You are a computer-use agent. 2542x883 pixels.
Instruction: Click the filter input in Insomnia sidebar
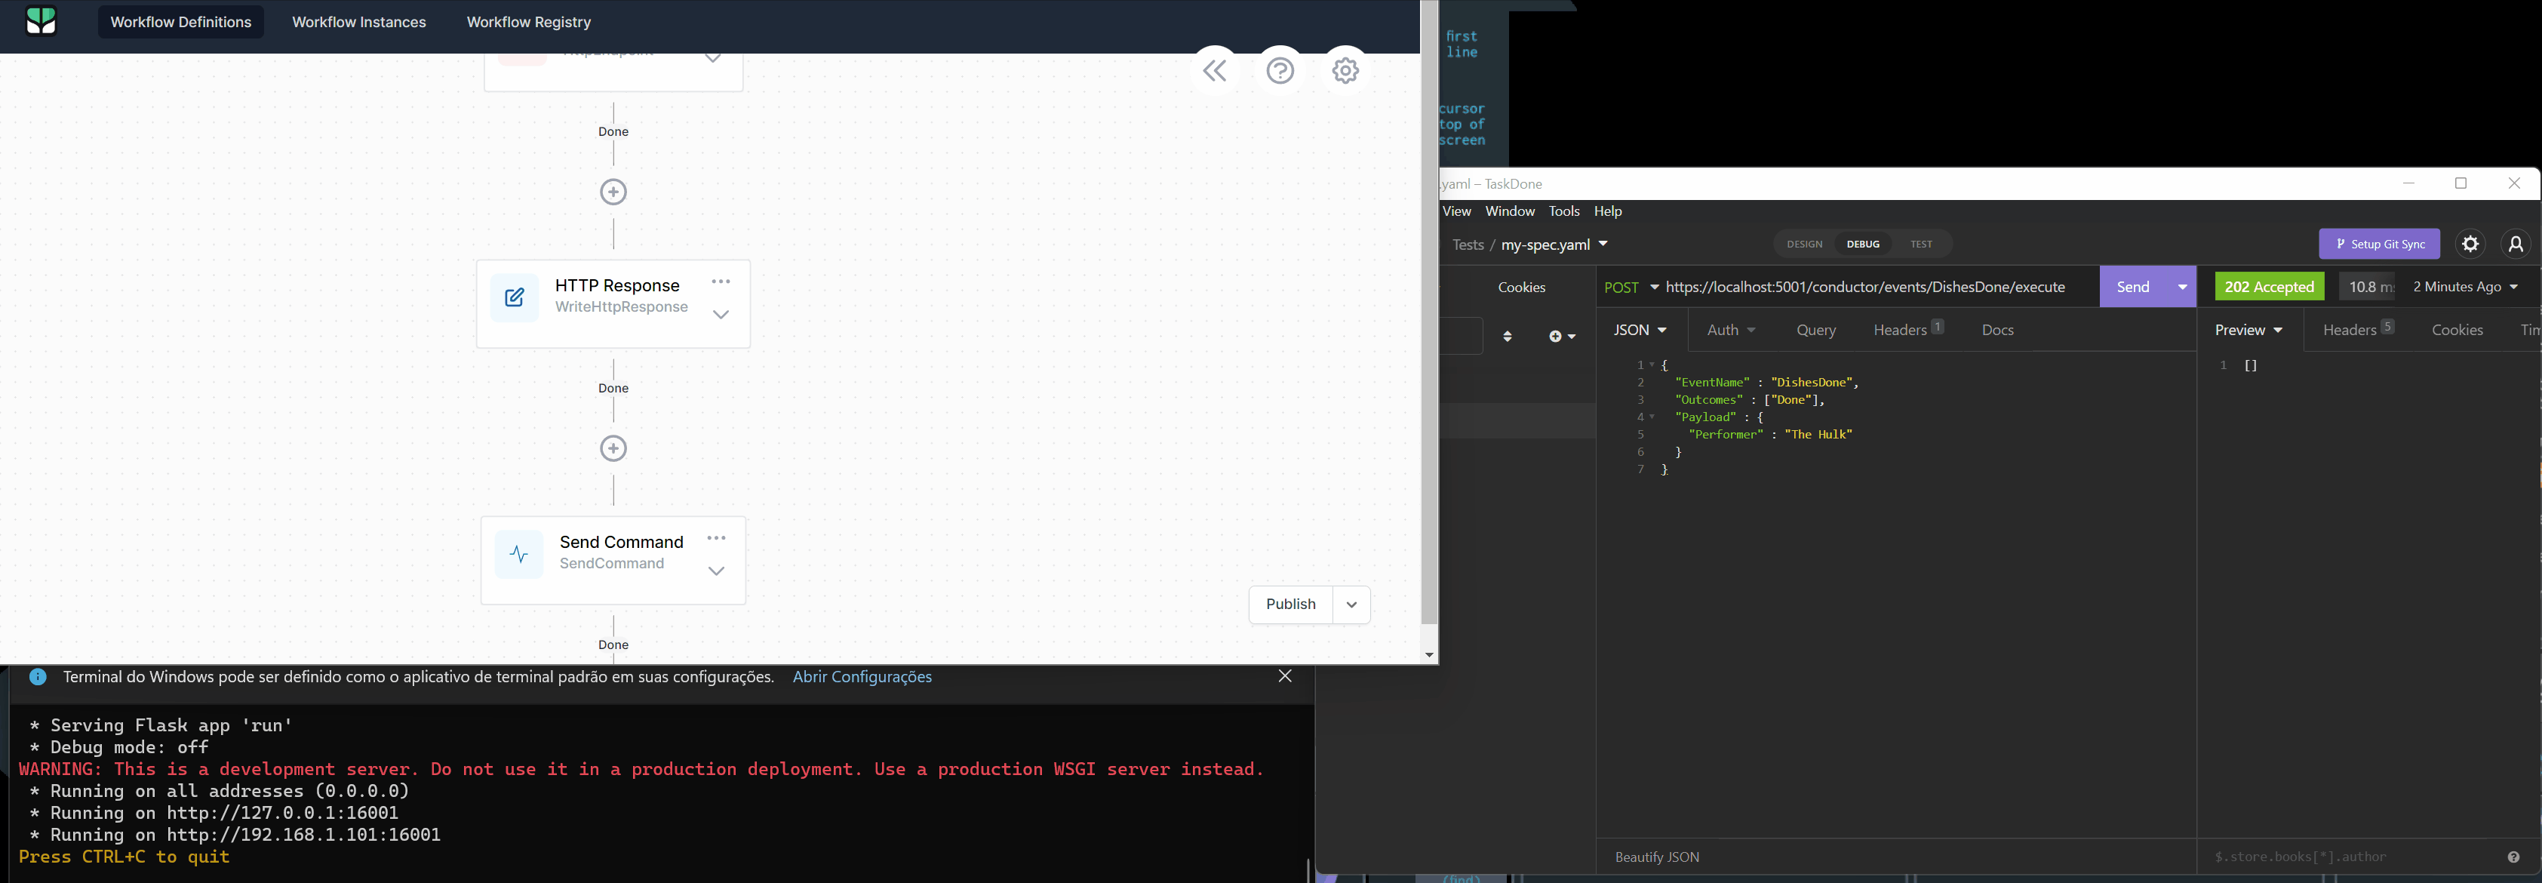[1462, 335]
